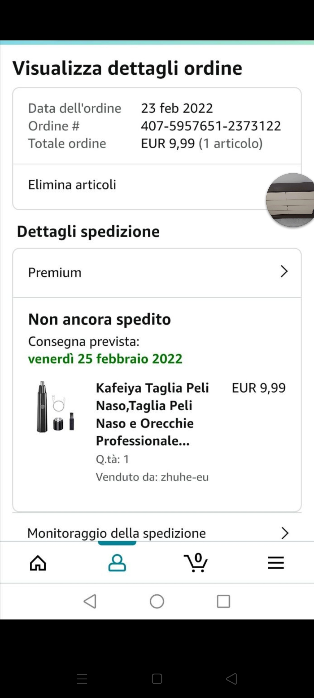314x698 pixels.
Task: Open the account profile tab
Action: pos(117,563)
